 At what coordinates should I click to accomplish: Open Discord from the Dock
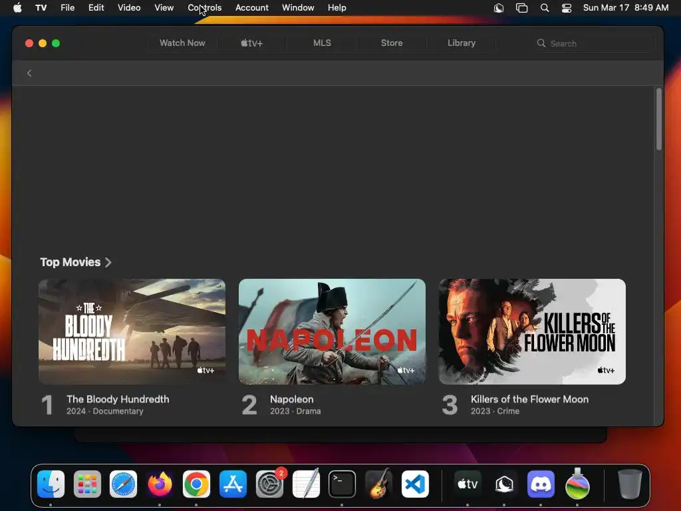541,484
